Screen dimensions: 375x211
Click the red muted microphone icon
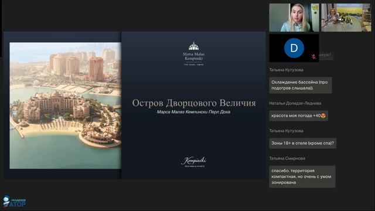click(x=313, y=57)
